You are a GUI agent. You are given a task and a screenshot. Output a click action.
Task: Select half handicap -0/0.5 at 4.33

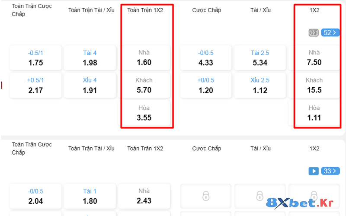tap(206, 58)
